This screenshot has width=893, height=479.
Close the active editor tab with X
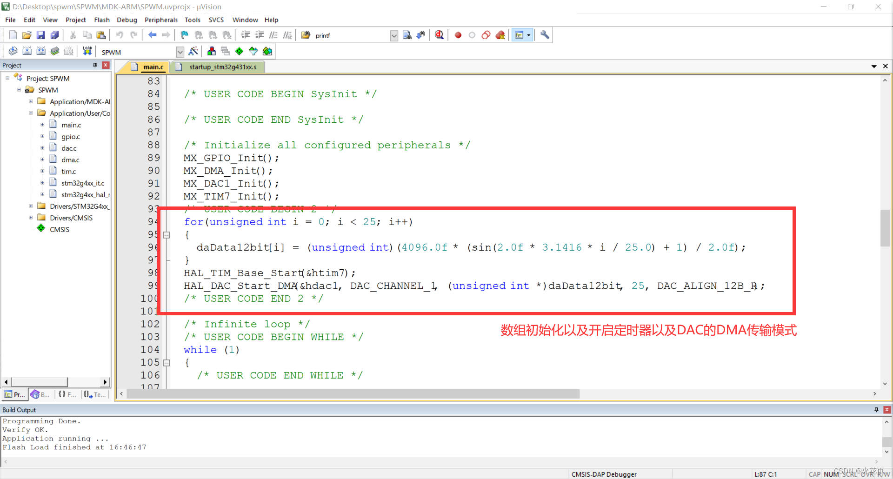(886, 67)
